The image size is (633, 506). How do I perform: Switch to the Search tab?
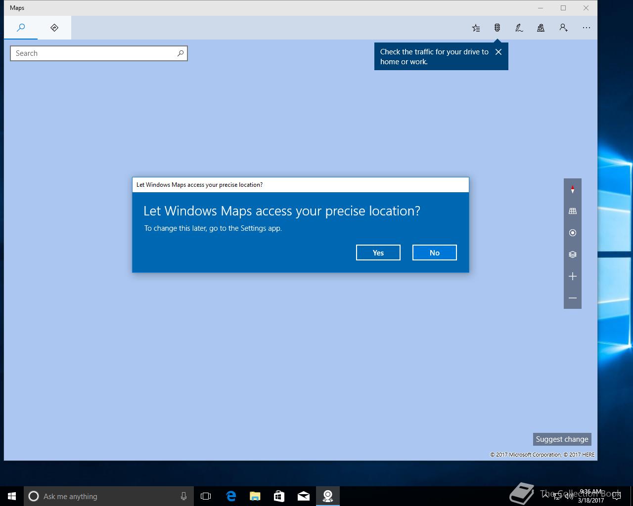[x=21, y=28]
